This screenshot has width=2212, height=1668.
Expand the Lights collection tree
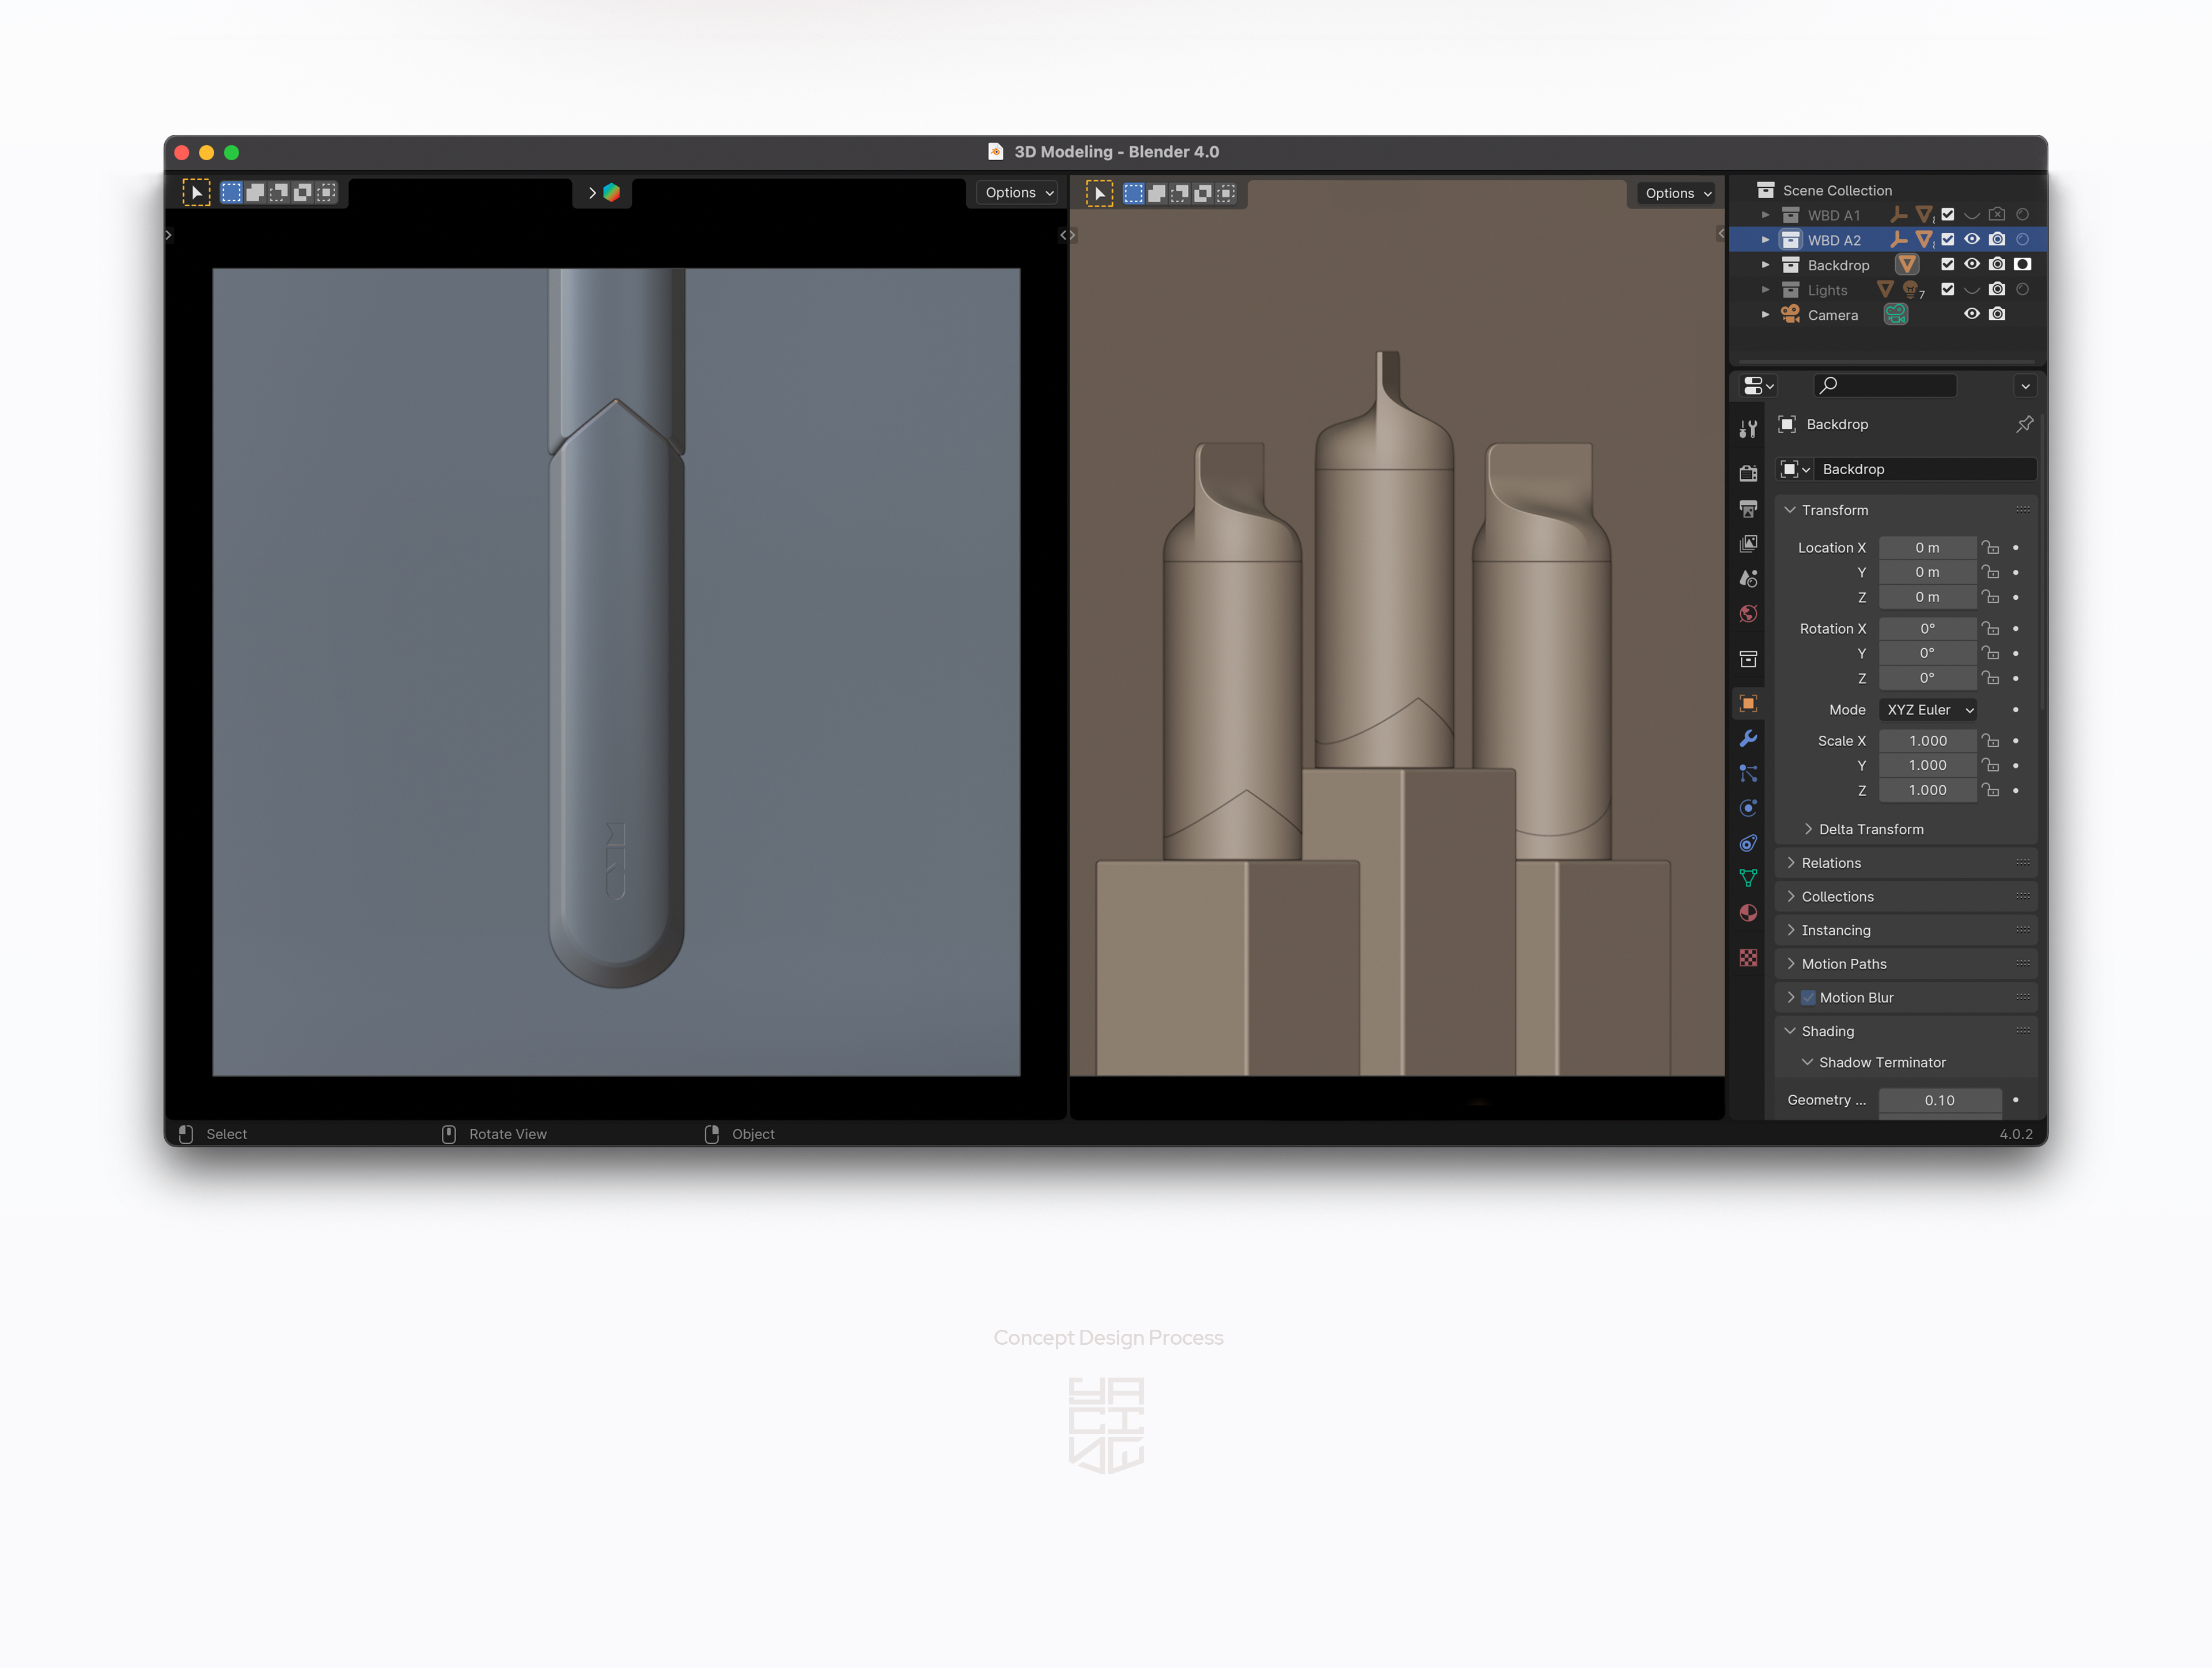click(1765, 290)
